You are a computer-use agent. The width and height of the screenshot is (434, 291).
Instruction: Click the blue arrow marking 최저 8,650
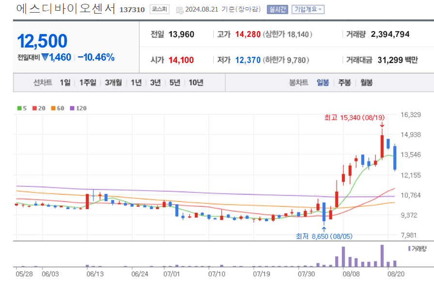(x=324, y=227)
